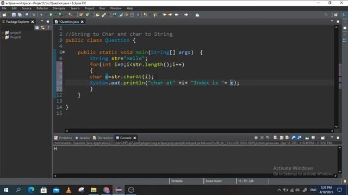Screen dimensions: 348x195
Task: Minimize the Console view panel
Action: pos(332,137)
